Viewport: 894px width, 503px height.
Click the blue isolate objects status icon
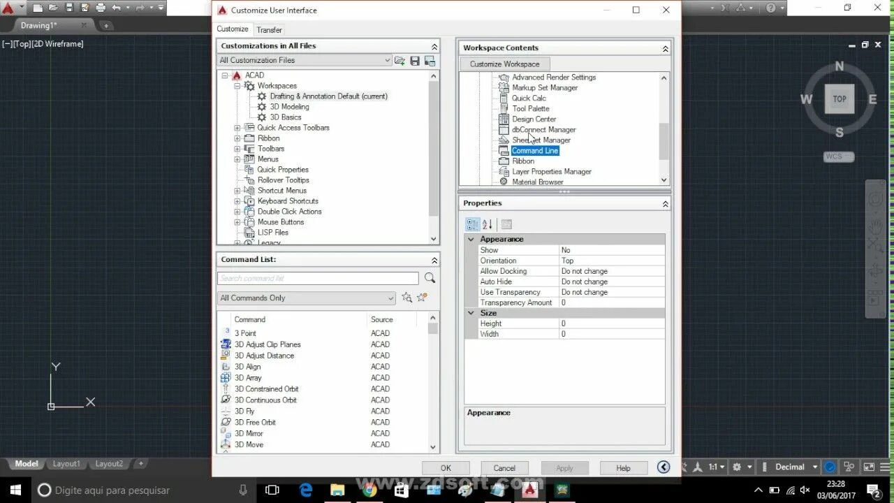tap(830, 467)
